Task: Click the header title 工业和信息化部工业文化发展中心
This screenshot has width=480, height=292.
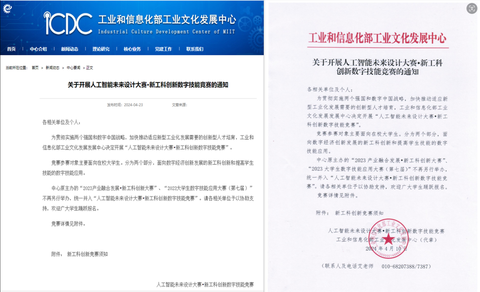Action: [167, 20]
